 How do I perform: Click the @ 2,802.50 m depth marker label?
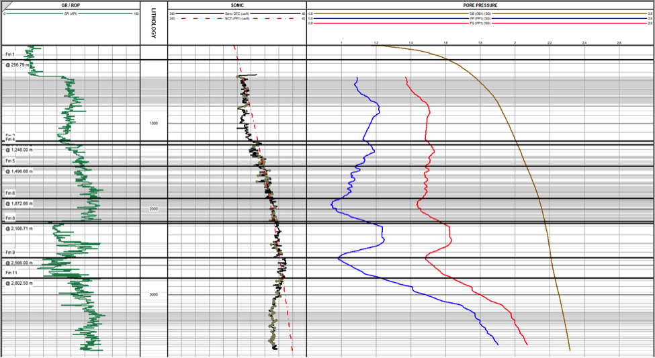(x=19, y=283)
